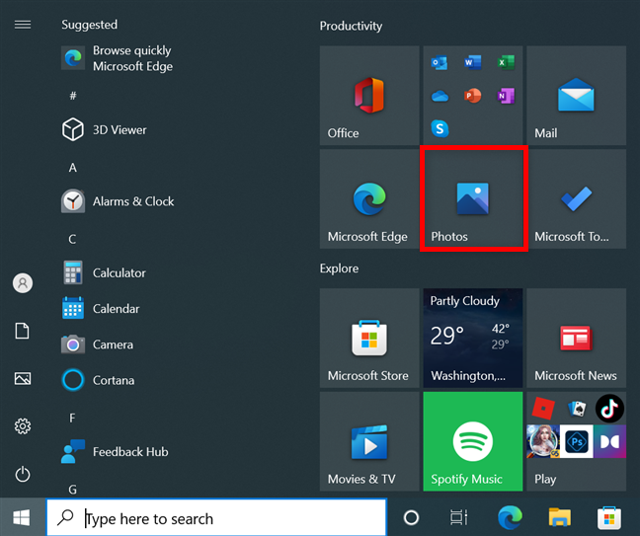Open the Microsoft To Do tile

(x=577, y=198)
